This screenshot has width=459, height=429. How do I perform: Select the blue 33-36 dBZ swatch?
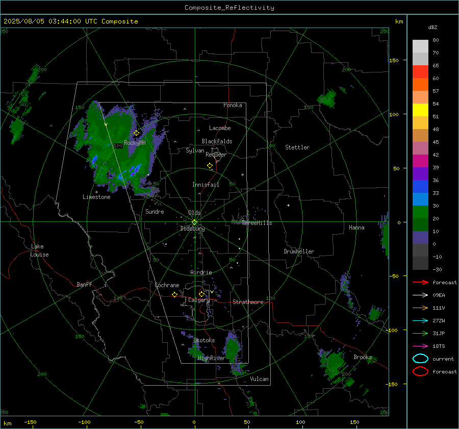pos(420,187)
